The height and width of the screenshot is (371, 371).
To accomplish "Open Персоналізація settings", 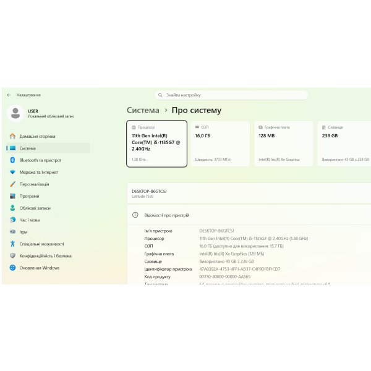I will (x=48, y=184).
